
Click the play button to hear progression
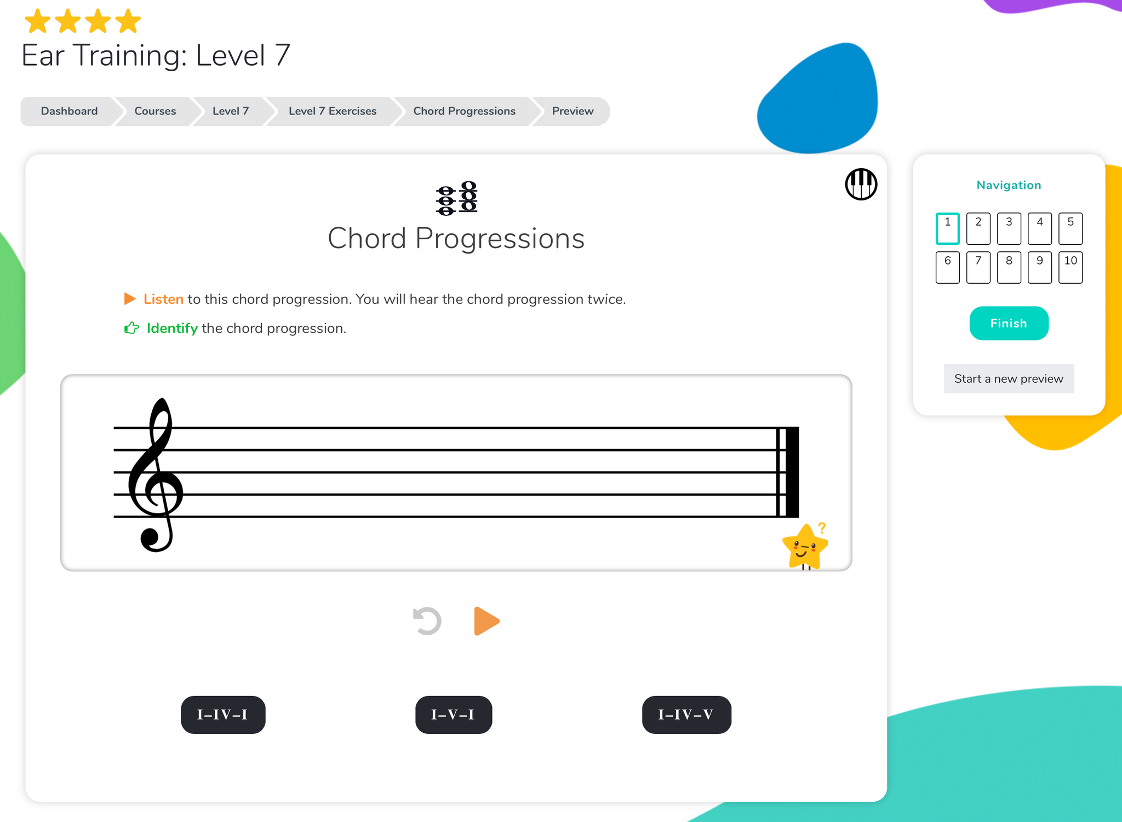(486, 621)
